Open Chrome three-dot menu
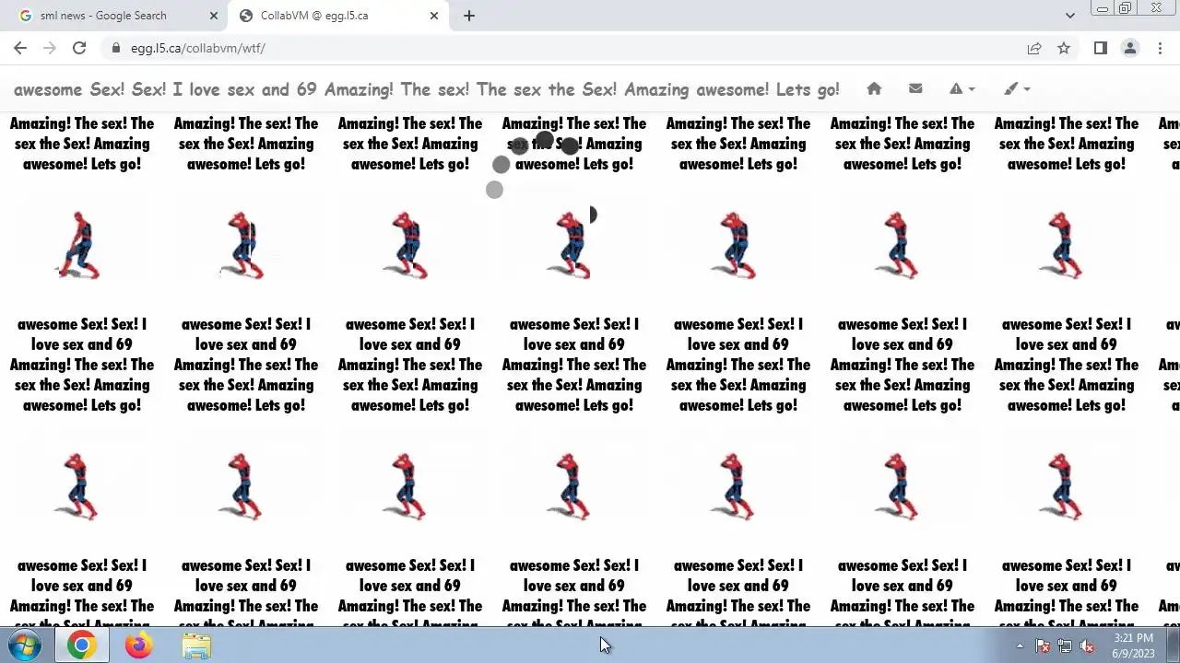 (1160, 48)
